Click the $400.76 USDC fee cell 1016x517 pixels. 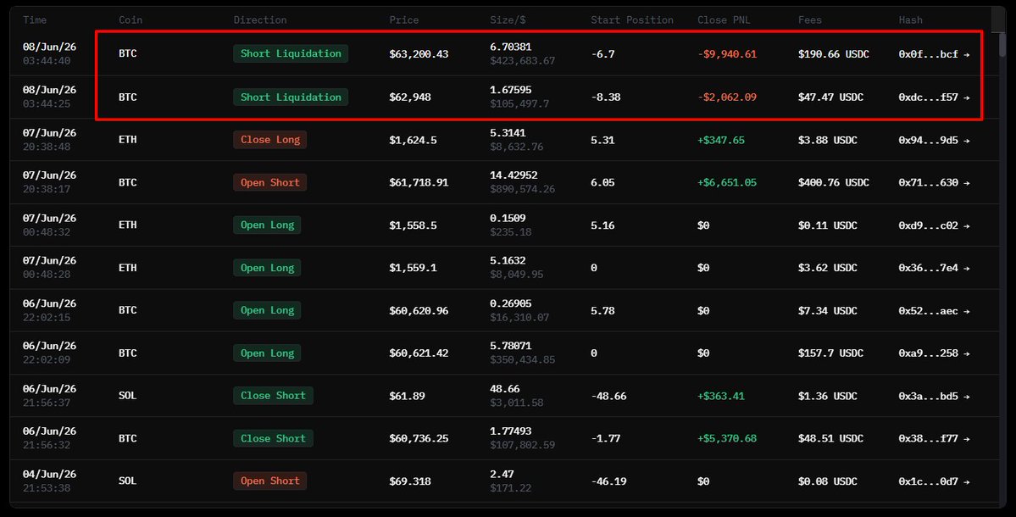(x=833, y=183)
